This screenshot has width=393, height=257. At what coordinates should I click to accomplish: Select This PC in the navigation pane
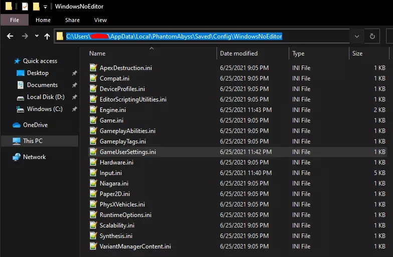[33, 141]
